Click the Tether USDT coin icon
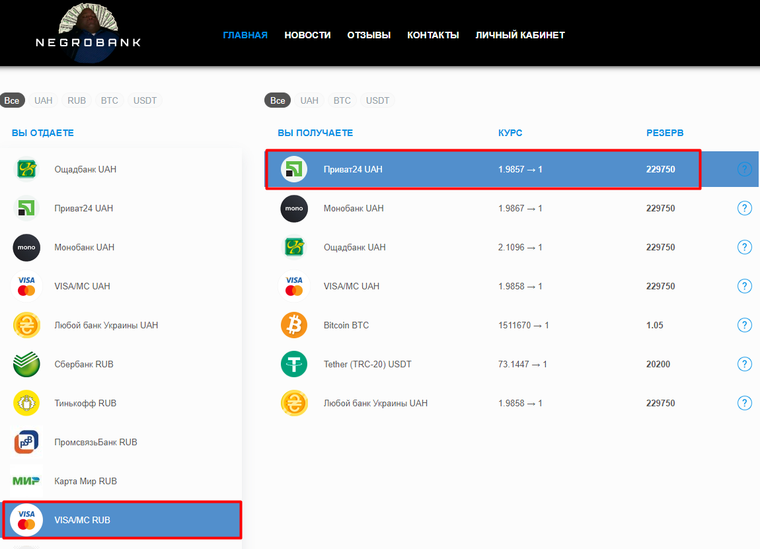The width and height of the screenshot is (760, 549). 294,364
